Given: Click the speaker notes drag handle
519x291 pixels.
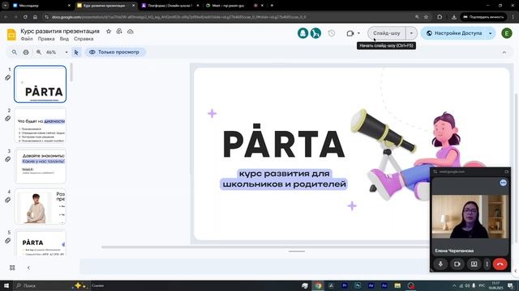Looking at the screenshot, I should point(297,251).
